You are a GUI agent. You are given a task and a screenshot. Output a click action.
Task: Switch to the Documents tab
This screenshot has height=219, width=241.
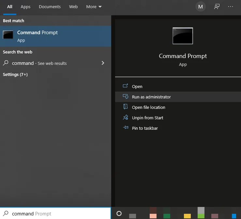50,7
